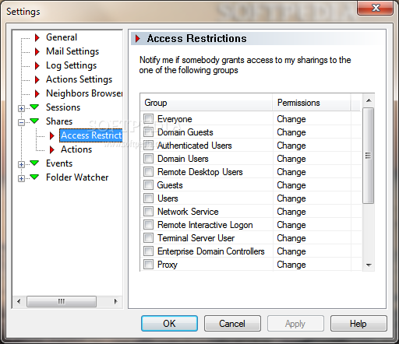This screenshot has height=344, width=399.
Task: Expand the Folder Watcher tree node
Action: coord(21,178)
